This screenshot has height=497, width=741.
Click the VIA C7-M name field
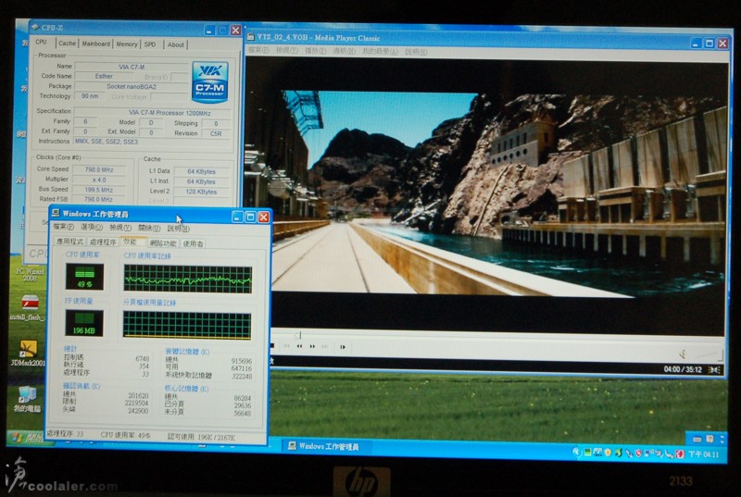point(132,67)
